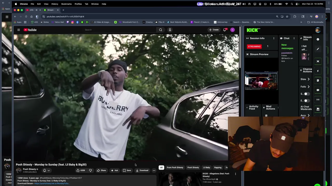The width and height of the screenshot is (332, 186).
Task: Click the Kick info circle icon
Action: pyautogui.click(x=318, y=39)
